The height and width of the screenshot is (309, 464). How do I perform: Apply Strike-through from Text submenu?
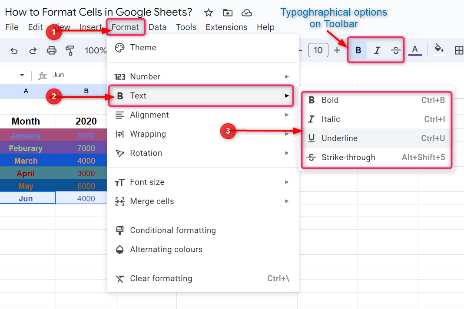pos(376,158)
